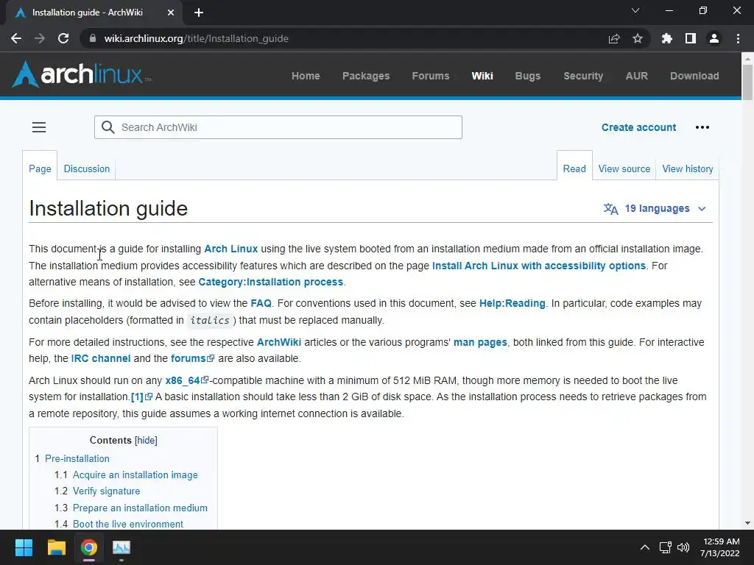
Task: Open the Extensions puzzle icon
Action: (667, 38)
